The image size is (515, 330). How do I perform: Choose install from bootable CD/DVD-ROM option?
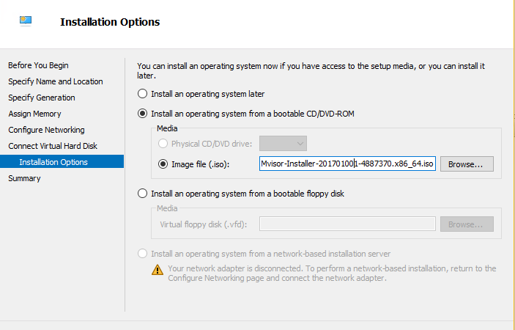click(142, 114)
